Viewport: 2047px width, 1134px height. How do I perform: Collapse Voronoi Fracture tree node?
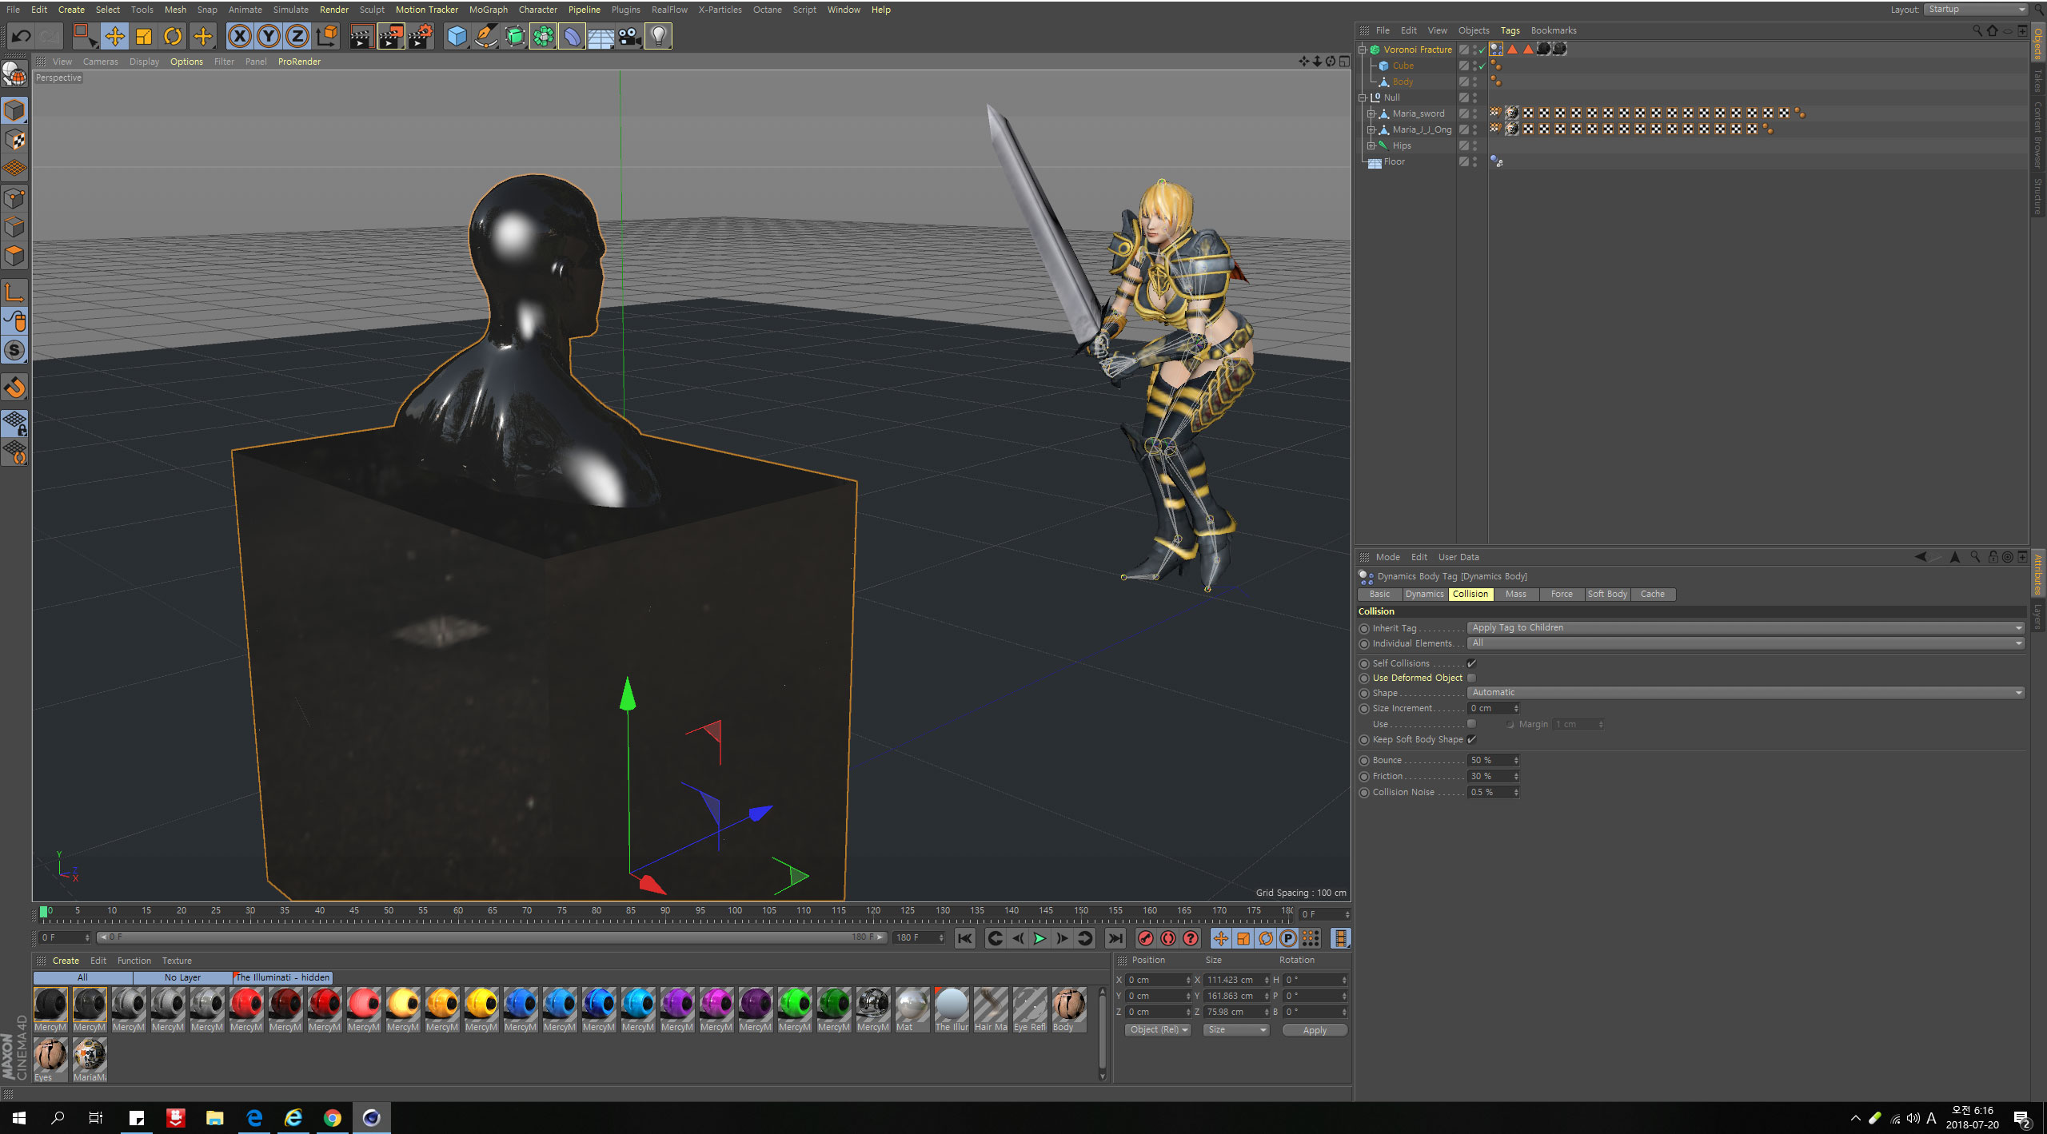click(x=1363, y=50)
